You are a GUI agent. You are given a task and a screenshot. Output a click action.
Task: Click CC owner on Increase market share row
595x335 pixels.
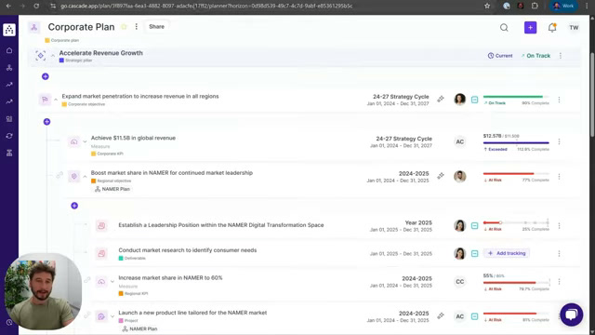point(460,281)
